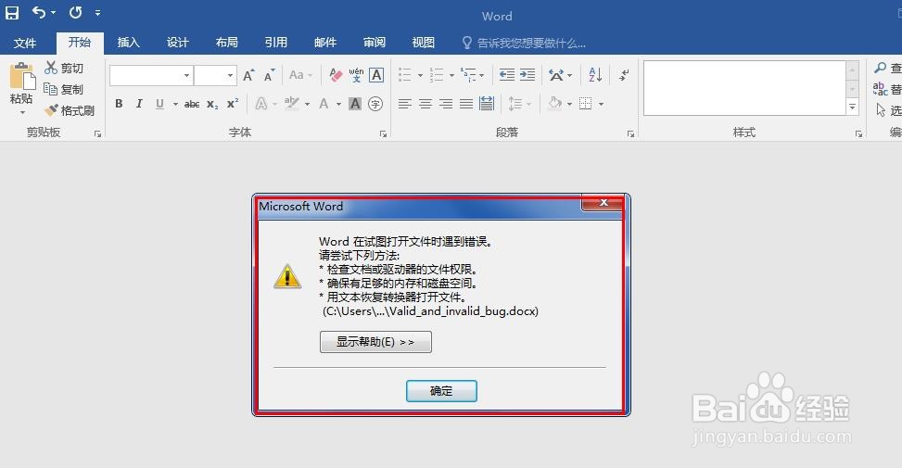Toggle Subscript formatting
This screenshot has width=902, height=468.
pyautogui.click(x=212, y=104)
